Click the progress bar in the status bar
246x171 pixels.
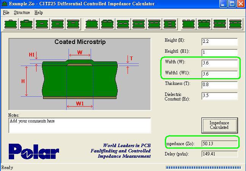click(204, 167)
